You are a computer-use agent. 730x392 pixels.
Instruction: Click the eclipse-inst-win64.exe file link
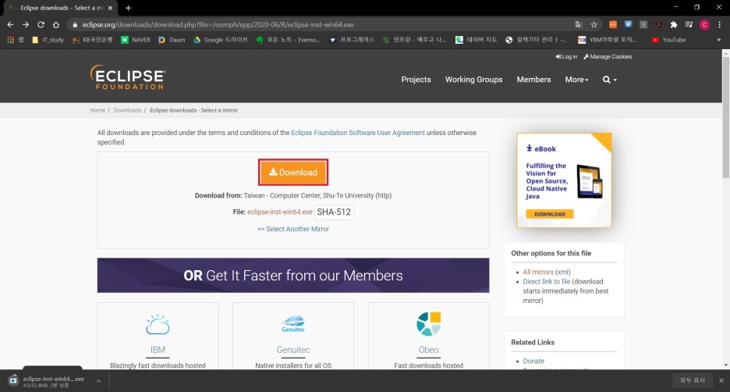280,212
